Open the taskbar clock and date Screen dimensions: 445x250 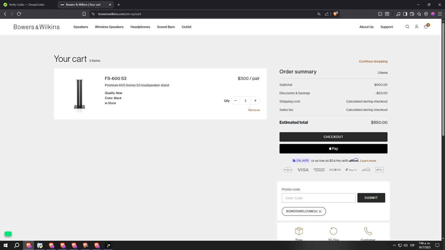click(425, 245)
